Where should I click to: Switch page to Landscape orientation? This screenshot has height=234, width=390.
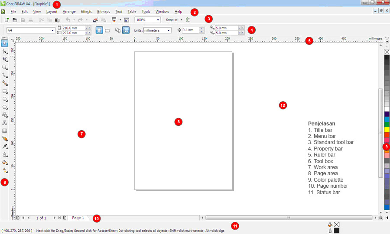(x=107, y=30)
